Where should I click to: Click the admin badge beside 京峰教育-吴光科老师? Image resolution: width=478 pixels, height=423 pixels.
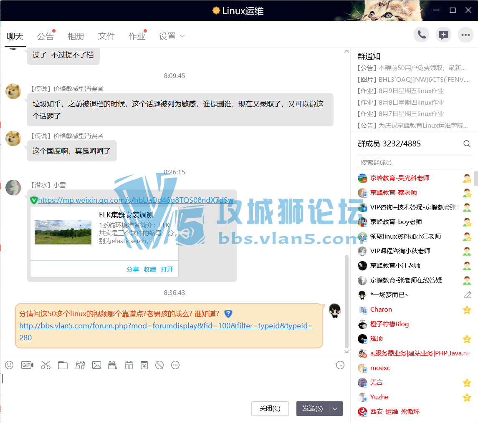point(467,178)
